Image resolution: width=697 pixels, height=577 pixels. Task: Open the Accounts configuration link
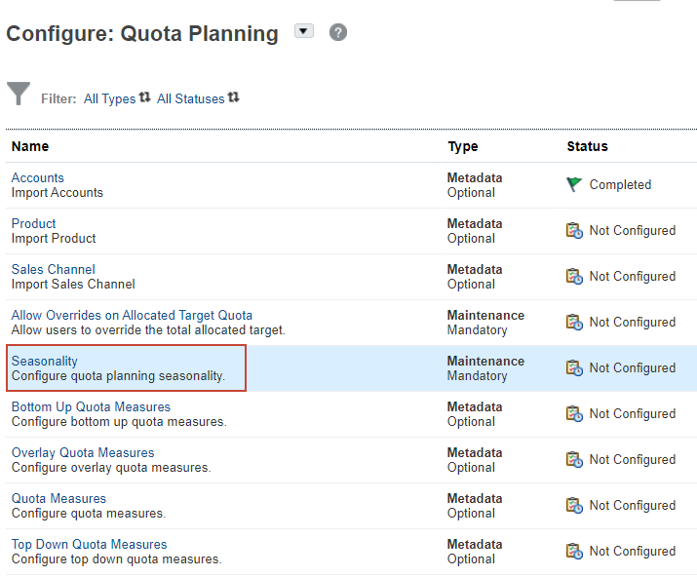(38, 177)
